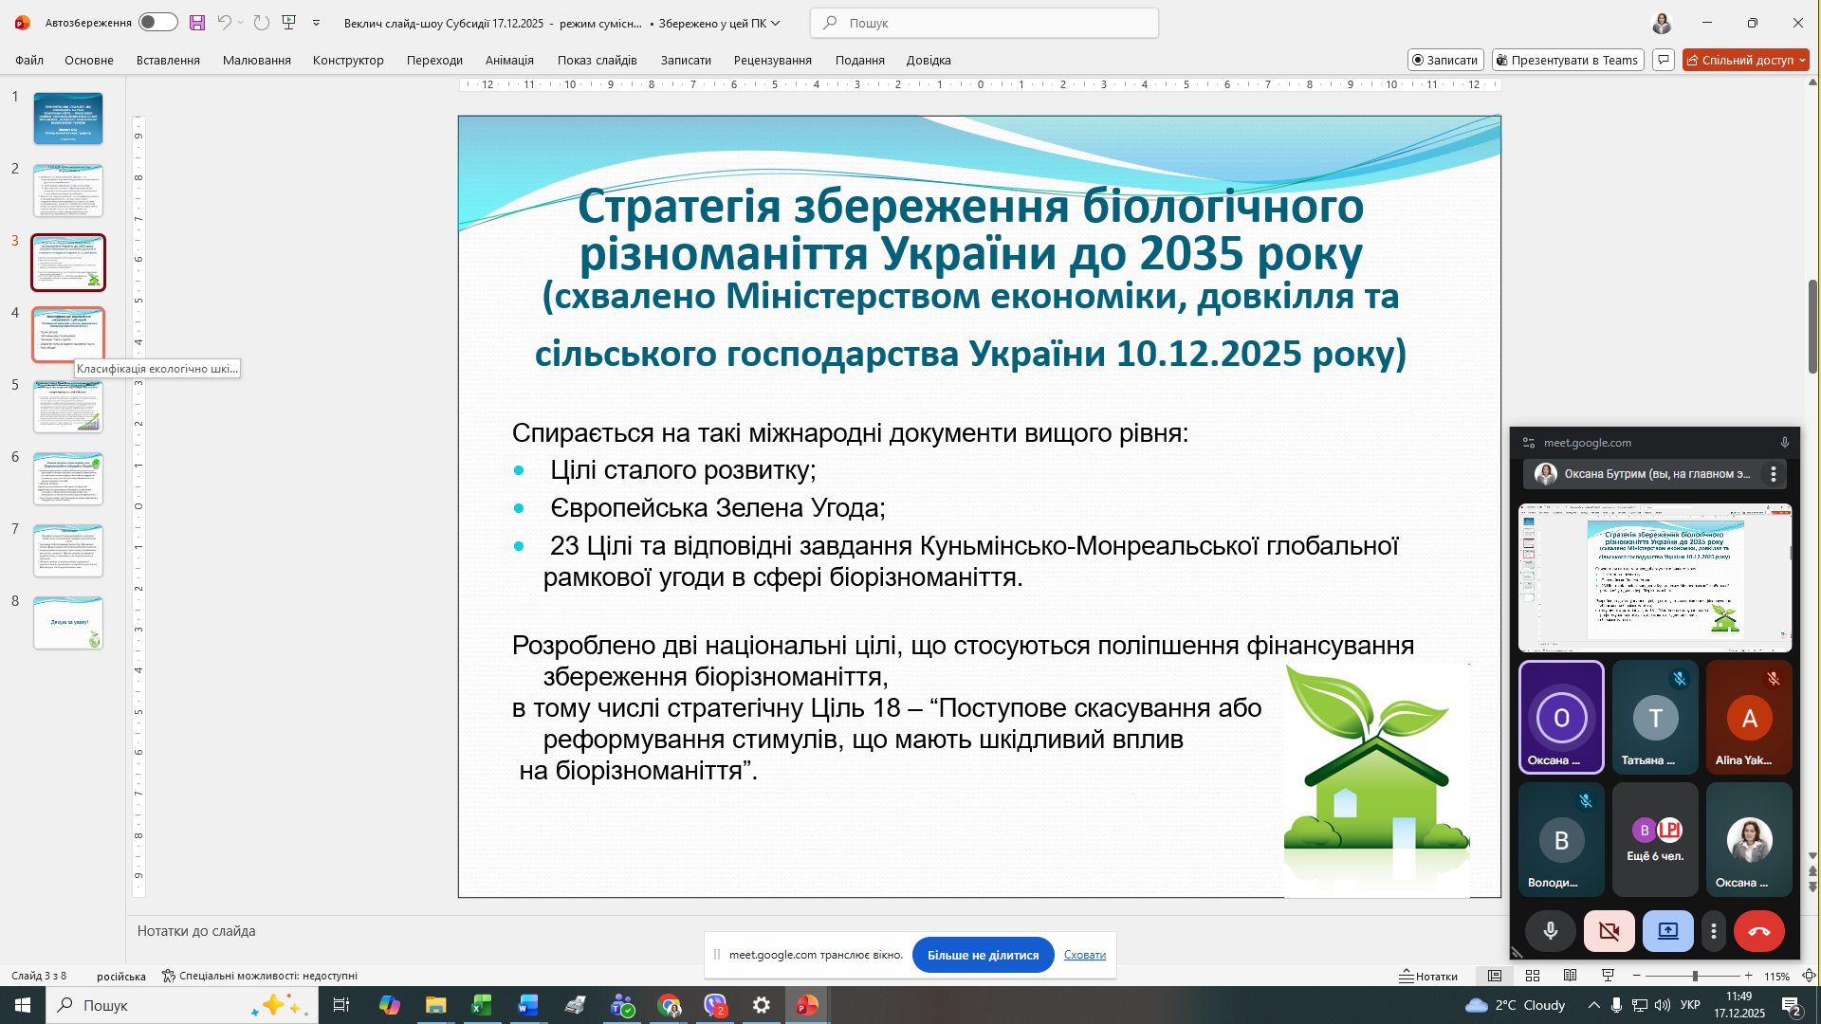Click the Більше не ділитися button
Screen dimensions: 1821x1024
(983, 955)
